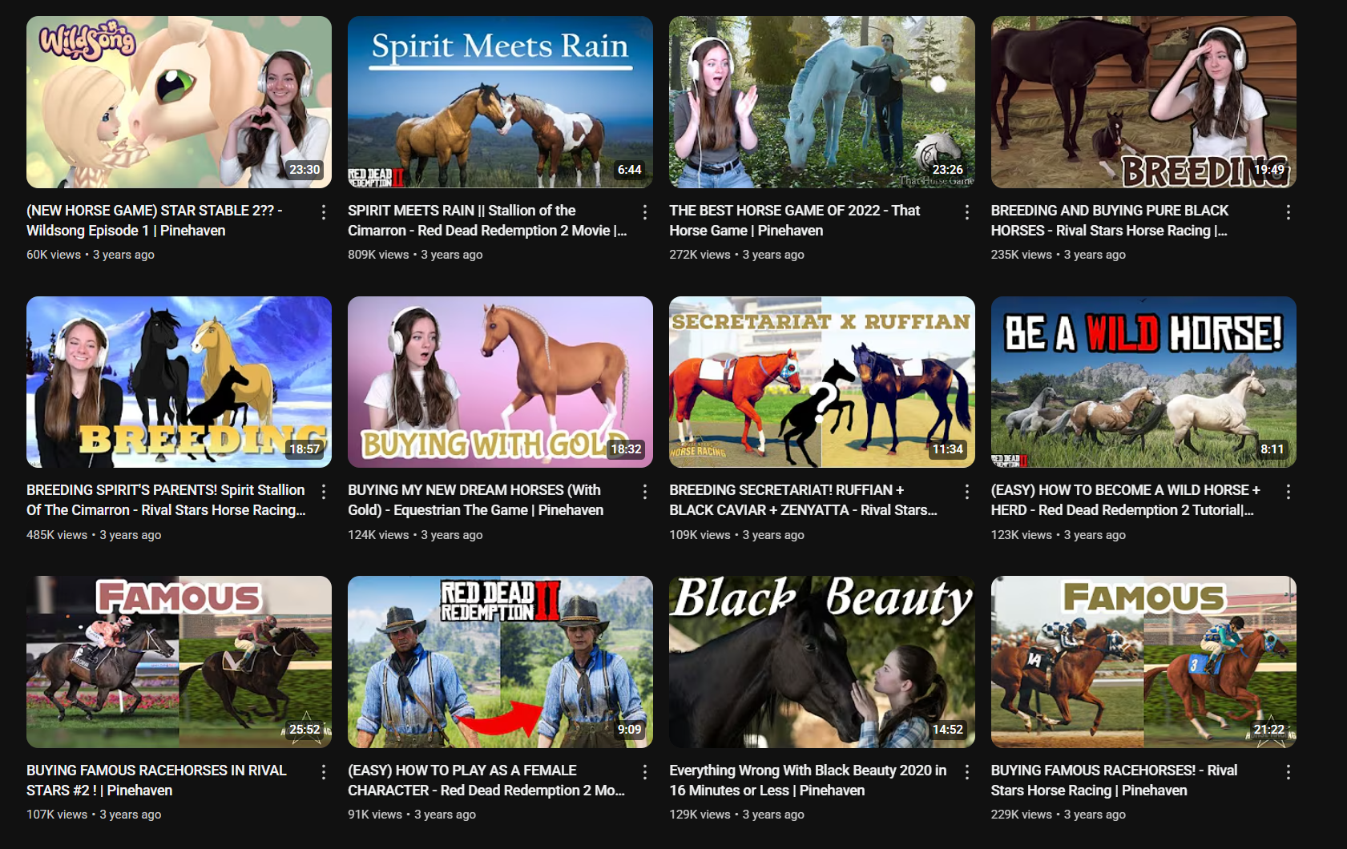Click the 272K views text
Viewport: 1347px width, 849px height.
[x=700, y=255]
